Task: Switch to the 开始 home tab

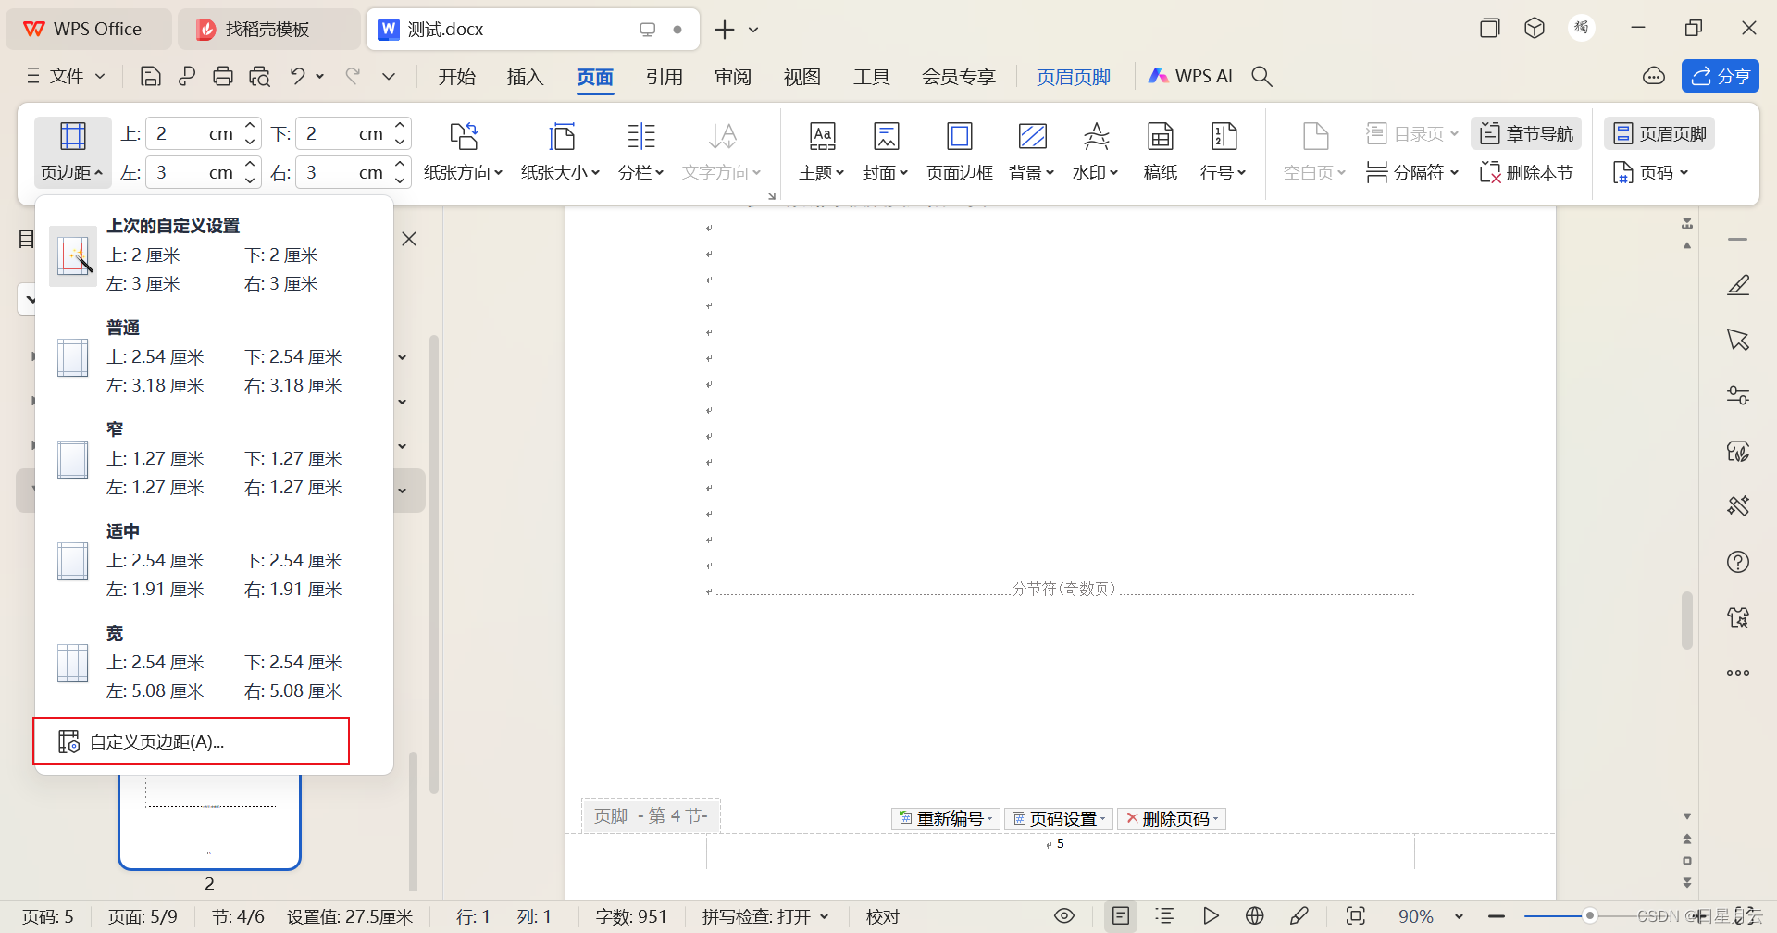Action: tap(457, 77)
